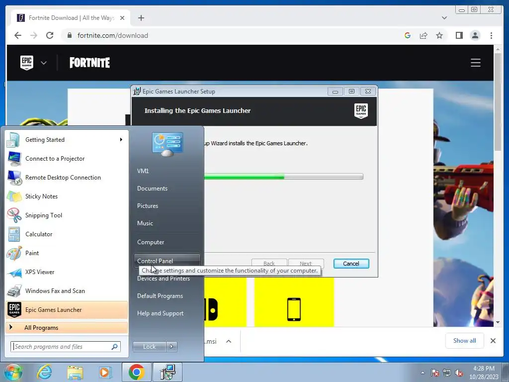Bookmark this page with star icon
Viewport: 509px width, 382px height.
[x=439, y=35]
